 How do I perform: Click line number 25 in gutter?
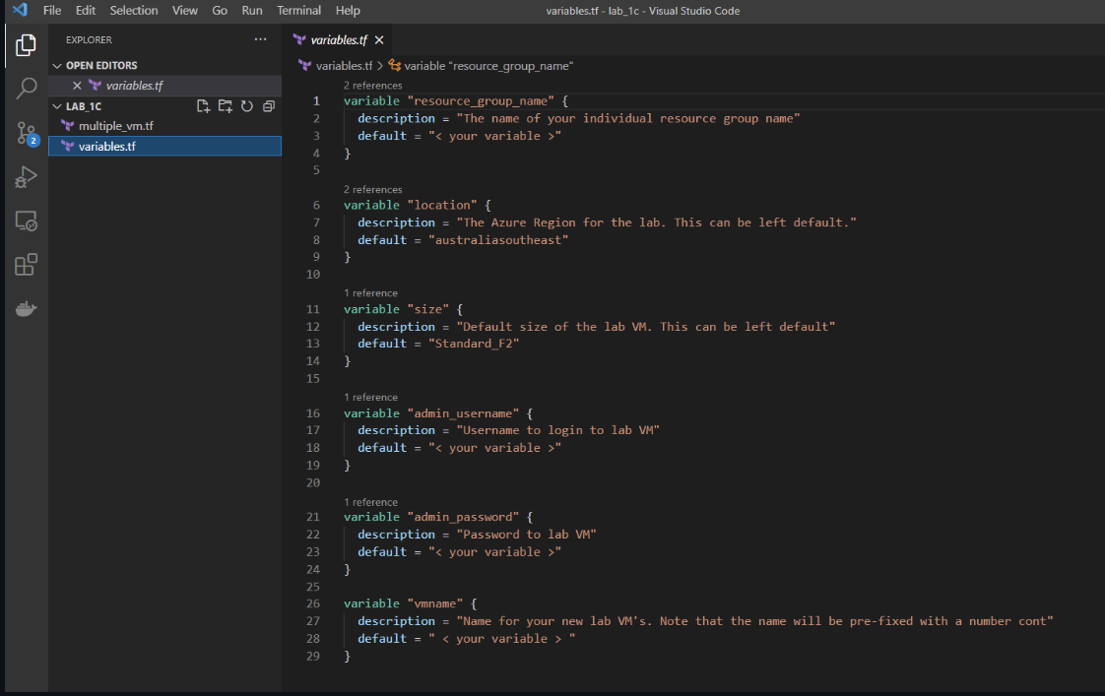[x=313, y=586]
